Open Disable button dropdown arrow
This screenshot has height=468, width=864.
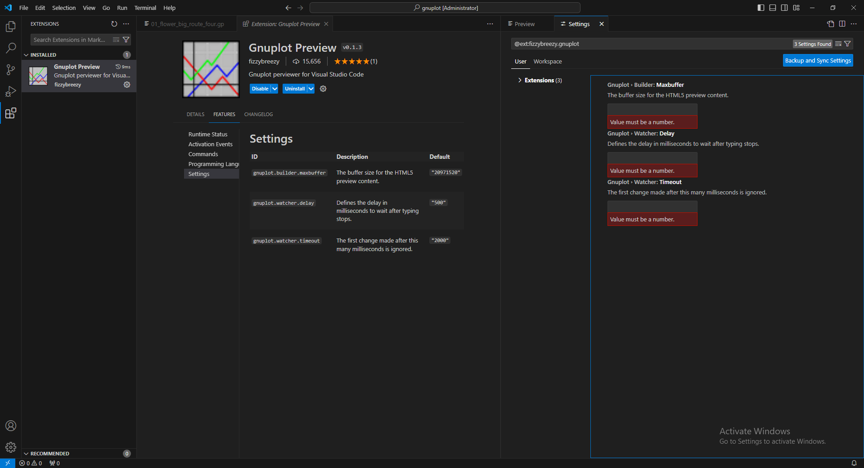pyautogui.click(x=274, y=89)
